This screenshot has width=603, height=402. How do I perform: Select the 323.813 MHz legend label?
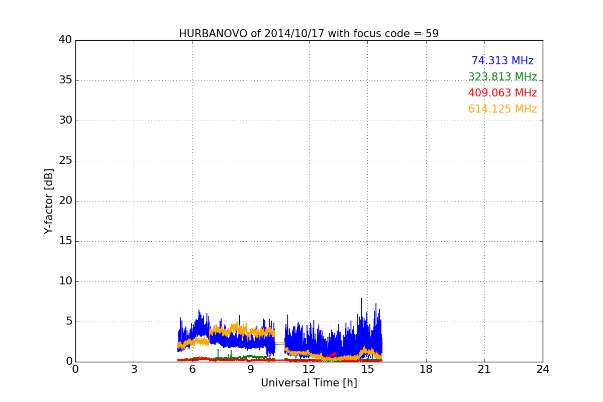coord(502,77)
